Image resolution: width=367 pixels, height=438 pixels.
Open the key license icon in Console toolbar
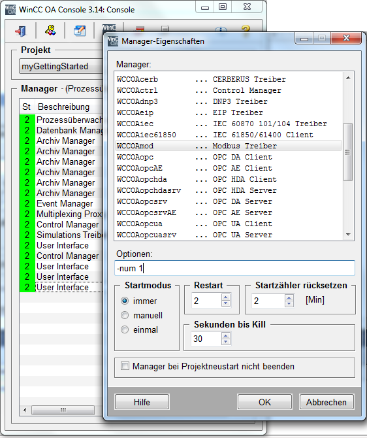coord(50,31)
